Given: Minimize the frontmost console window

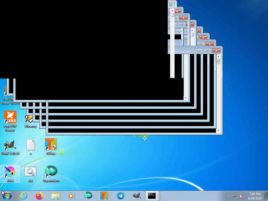Looking at the screenshot, I should (199, 51).
